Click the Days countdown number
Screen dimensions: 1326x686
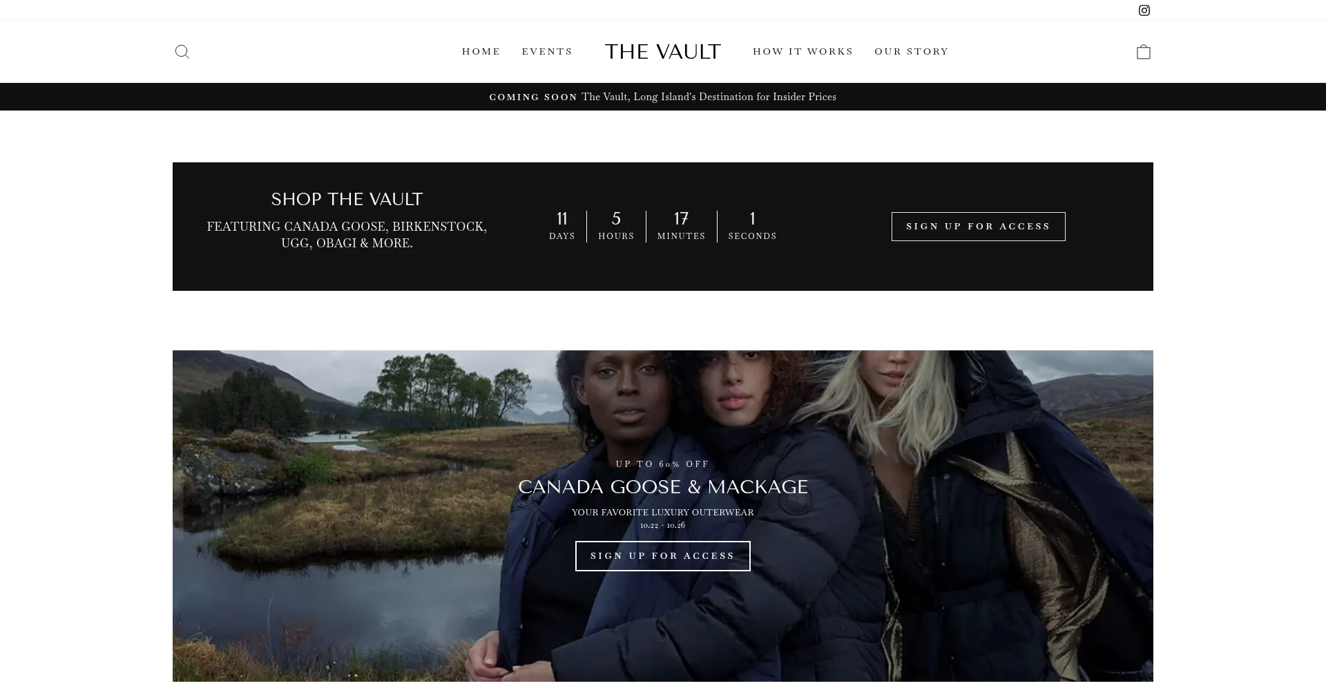[x=562, y=219]
